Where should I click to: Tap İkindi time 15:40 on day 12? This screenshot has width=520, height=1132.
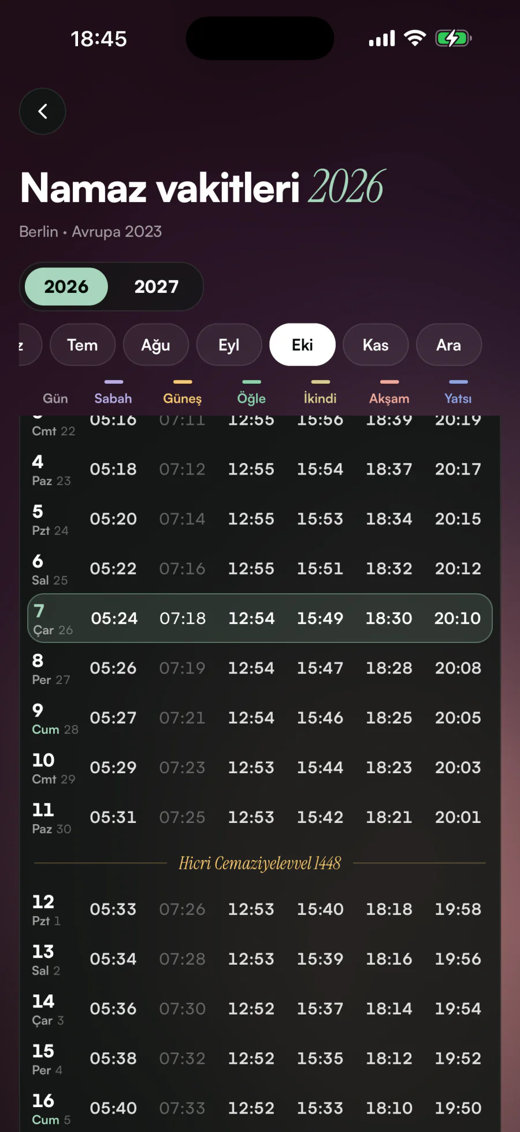point(320,909)
